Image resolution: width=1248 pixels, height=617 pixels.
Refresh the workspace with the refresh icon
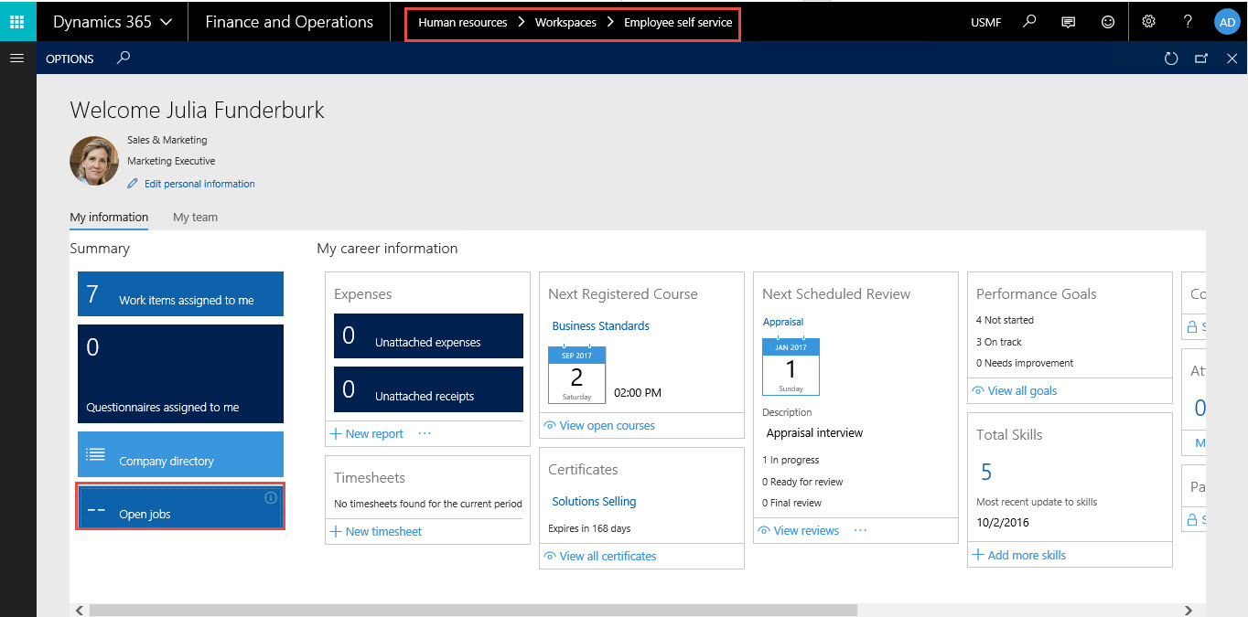pos(1171,59)
